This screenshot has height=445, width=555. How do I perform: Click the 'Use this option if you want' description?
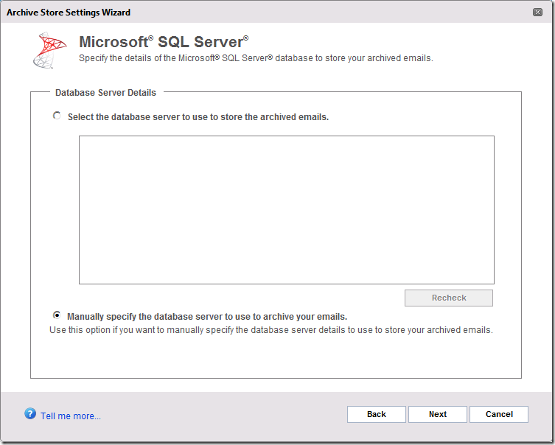tap(270, 330)
